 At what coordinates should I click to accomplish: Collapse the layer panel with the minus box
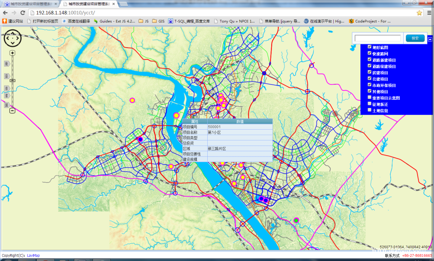coord(430,39)
